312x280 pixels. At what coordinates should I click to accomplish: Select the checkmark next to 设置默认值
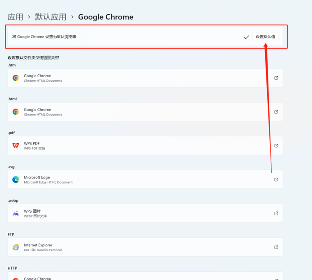246,37
